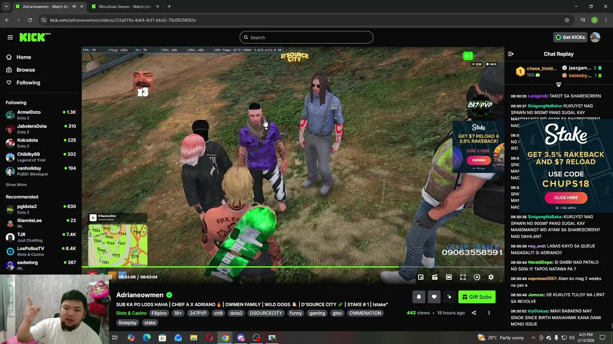Show hidden system tray icons
The height and width of the screenshot is (344, 613).
coord(533,338)
